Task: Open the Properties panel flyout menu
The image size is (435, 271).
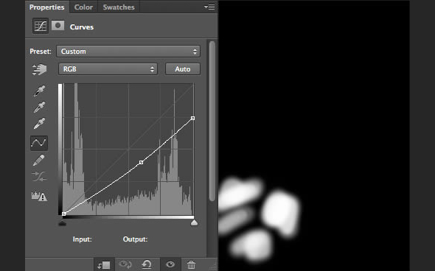Action: pyautogui.click(x=209, y=7)
